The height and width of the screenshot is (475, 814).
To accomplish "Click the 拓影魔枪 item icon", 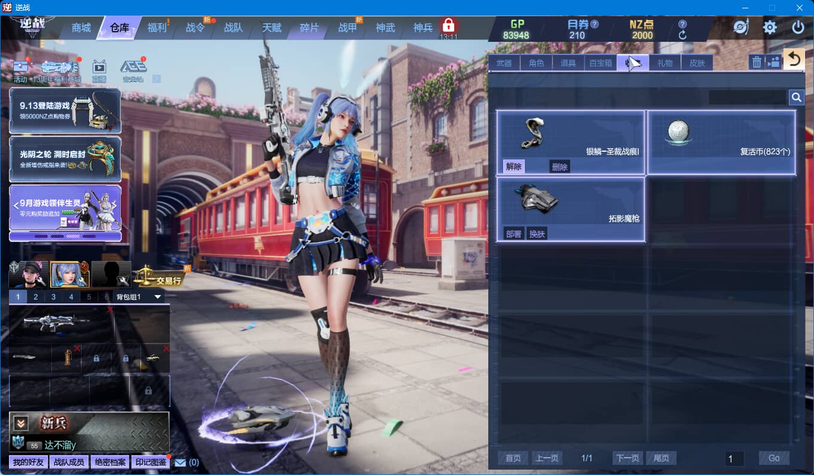I will [536, 199].
